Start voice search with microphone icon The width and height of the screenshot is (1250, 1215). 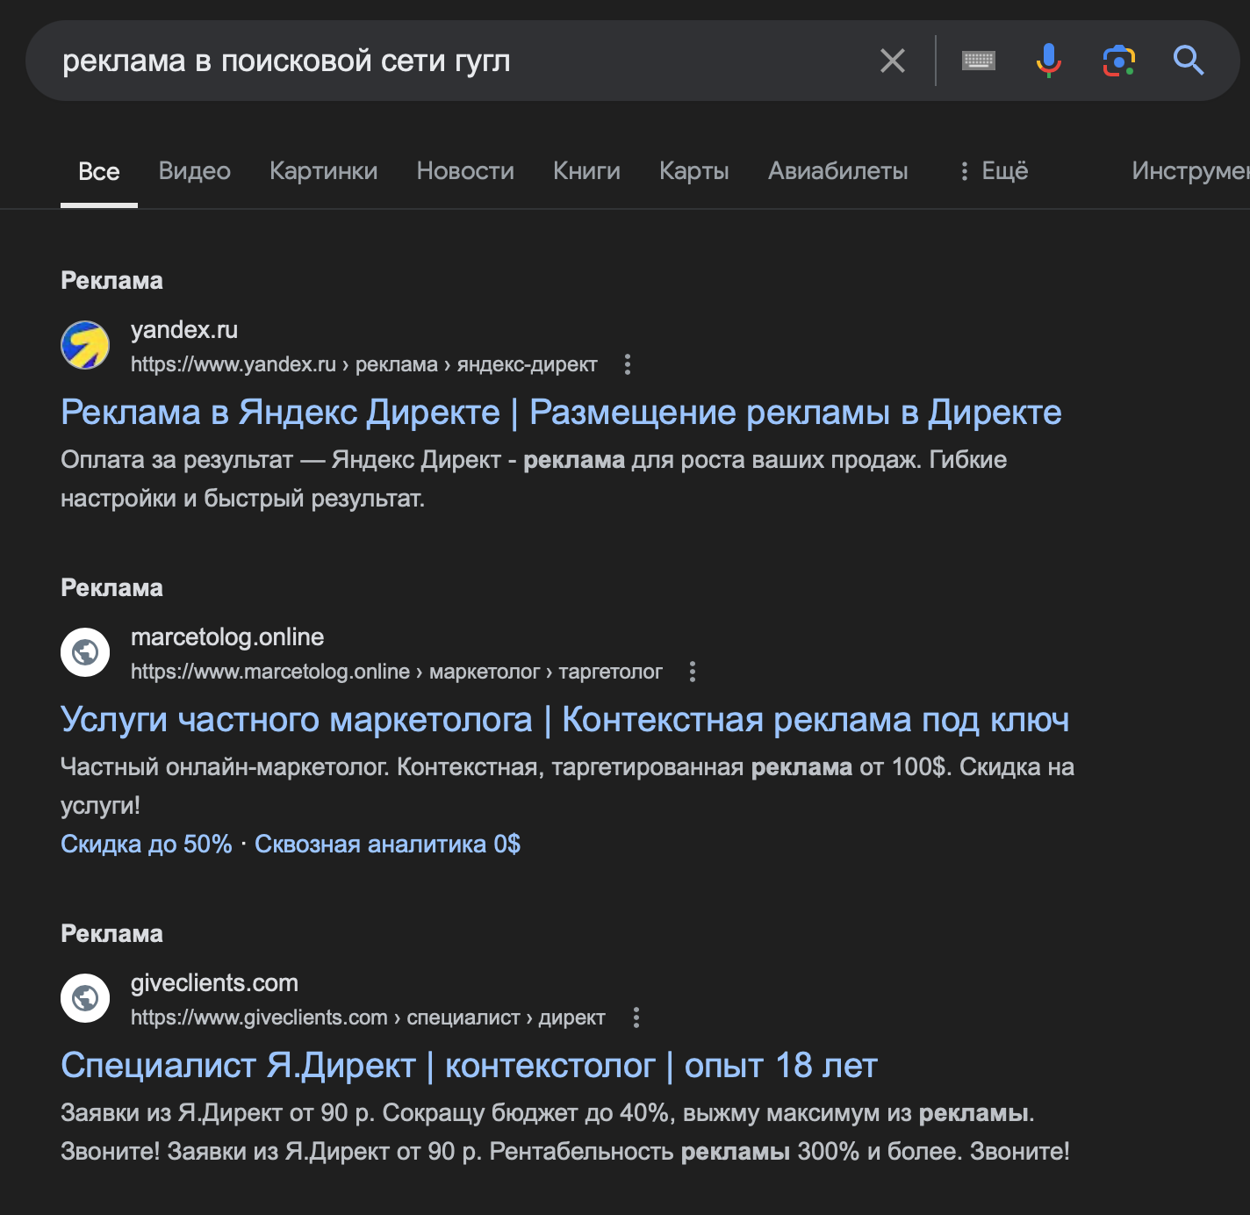1048,61
